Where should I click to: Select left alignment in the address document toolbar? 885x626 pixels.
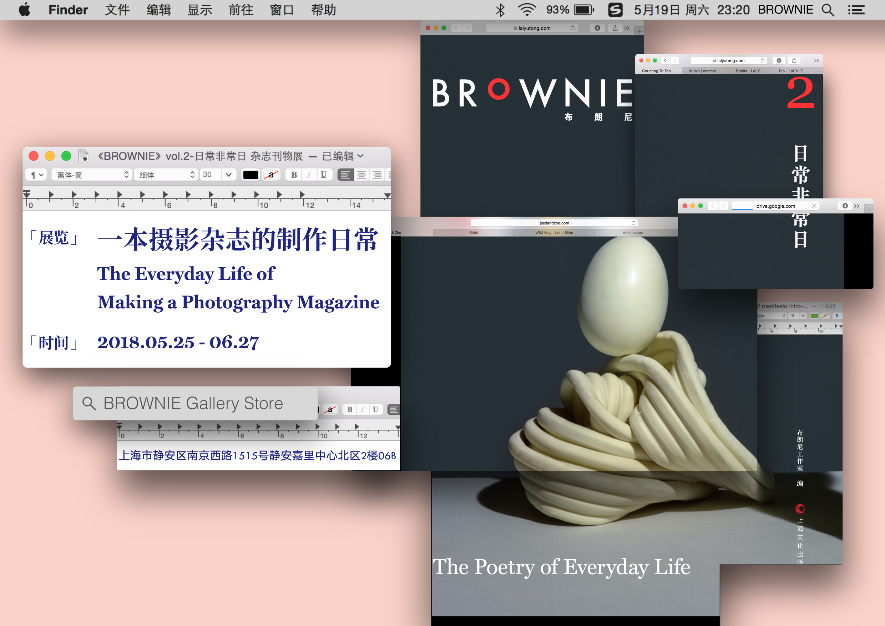[x=394, y=409]
